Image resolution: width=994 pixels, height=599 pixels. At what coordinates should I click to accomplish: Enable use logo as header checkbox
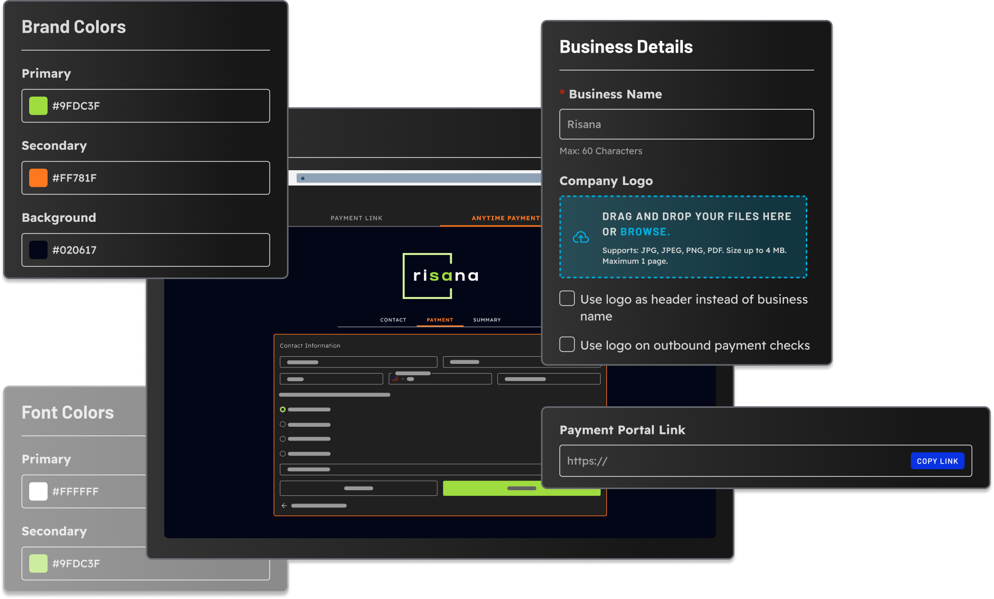[567, 298]
